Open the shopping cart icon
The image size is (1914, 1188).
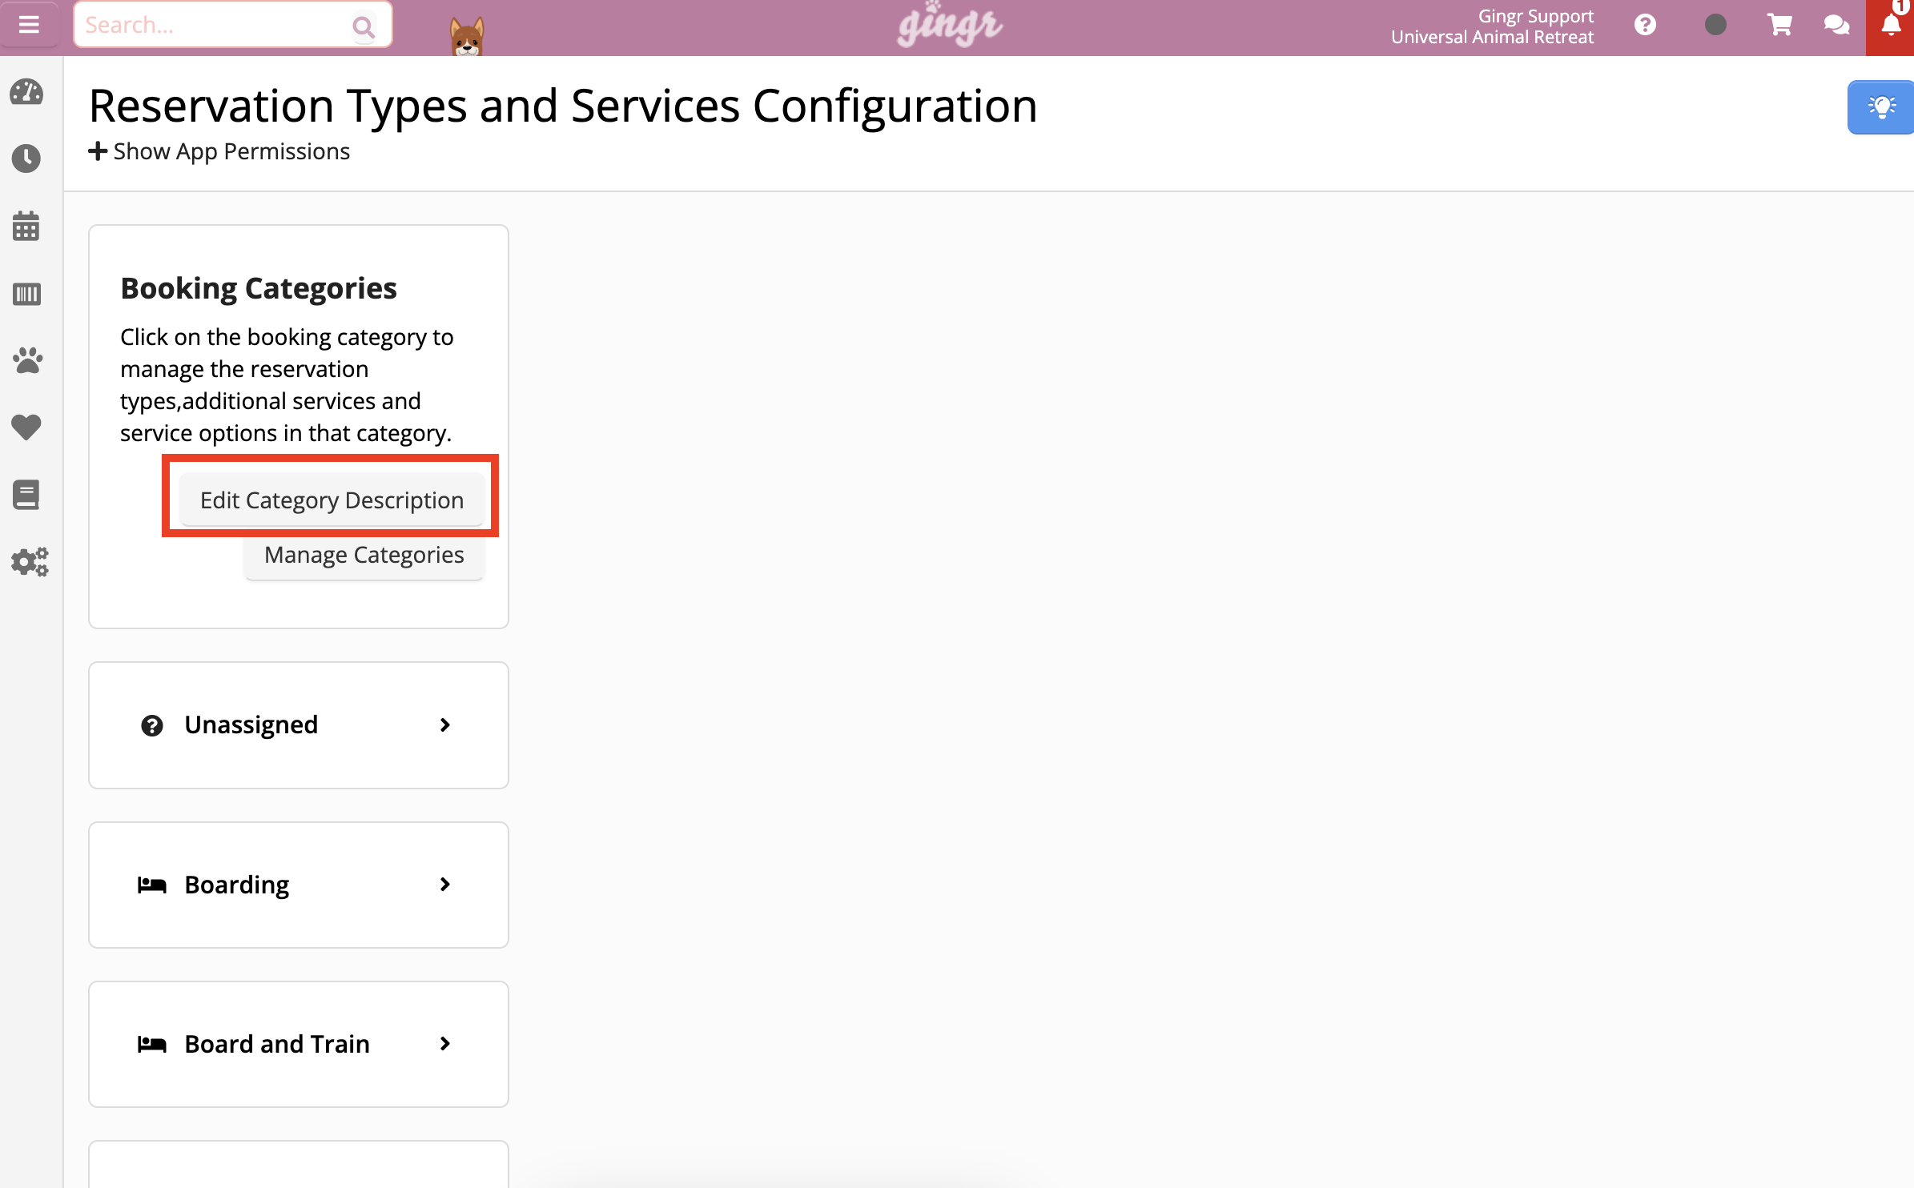coord(1779,25)
